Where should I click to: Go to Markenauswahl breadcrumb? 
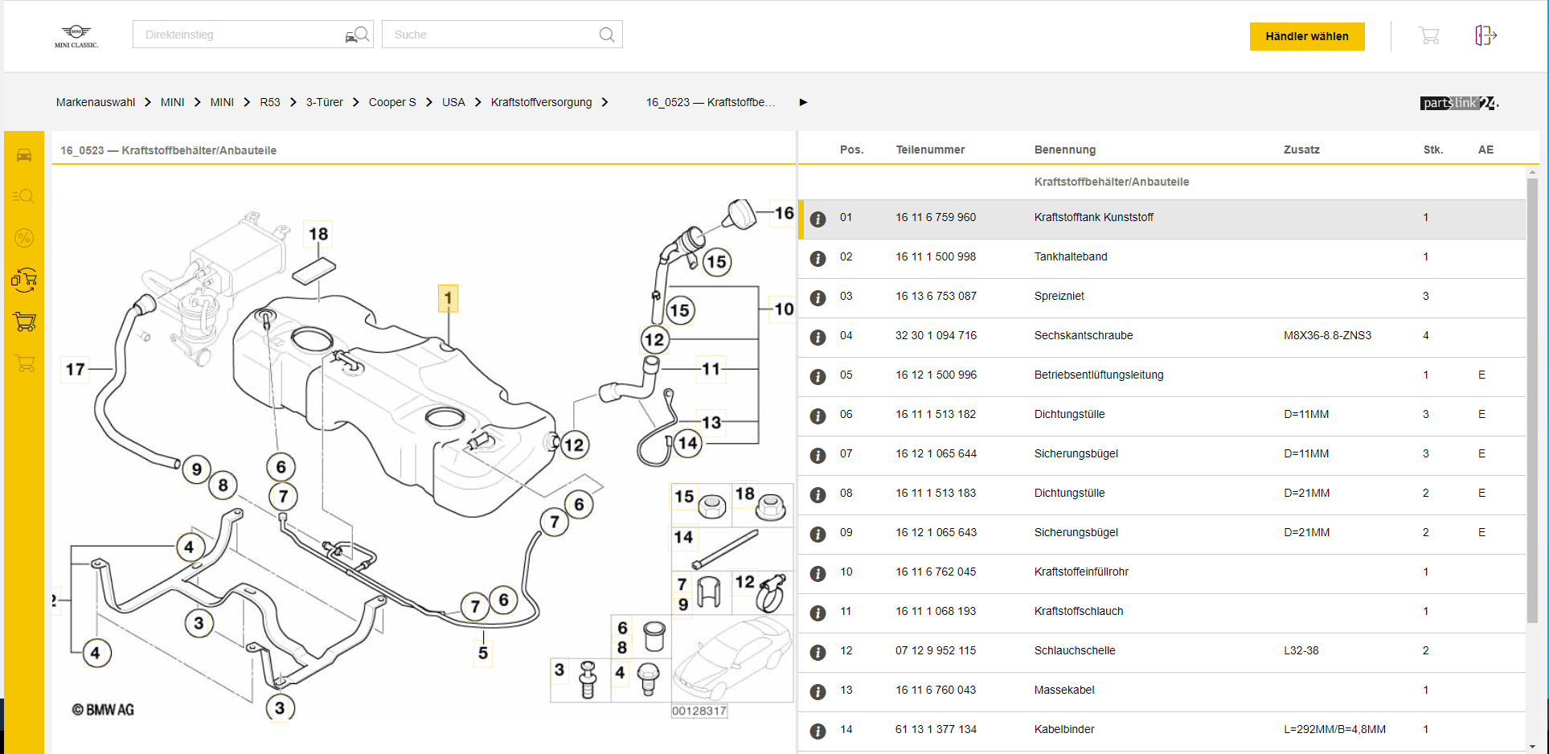tap(96, 102)
